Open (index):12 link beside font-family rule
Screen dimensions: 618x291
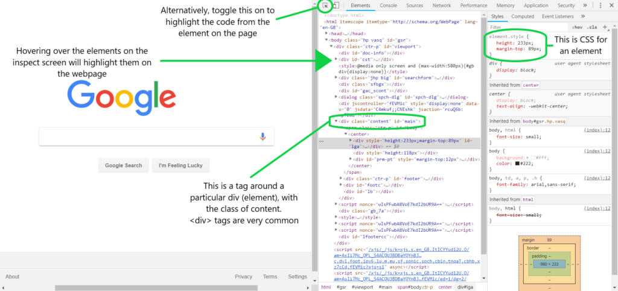tap(597, 178)
